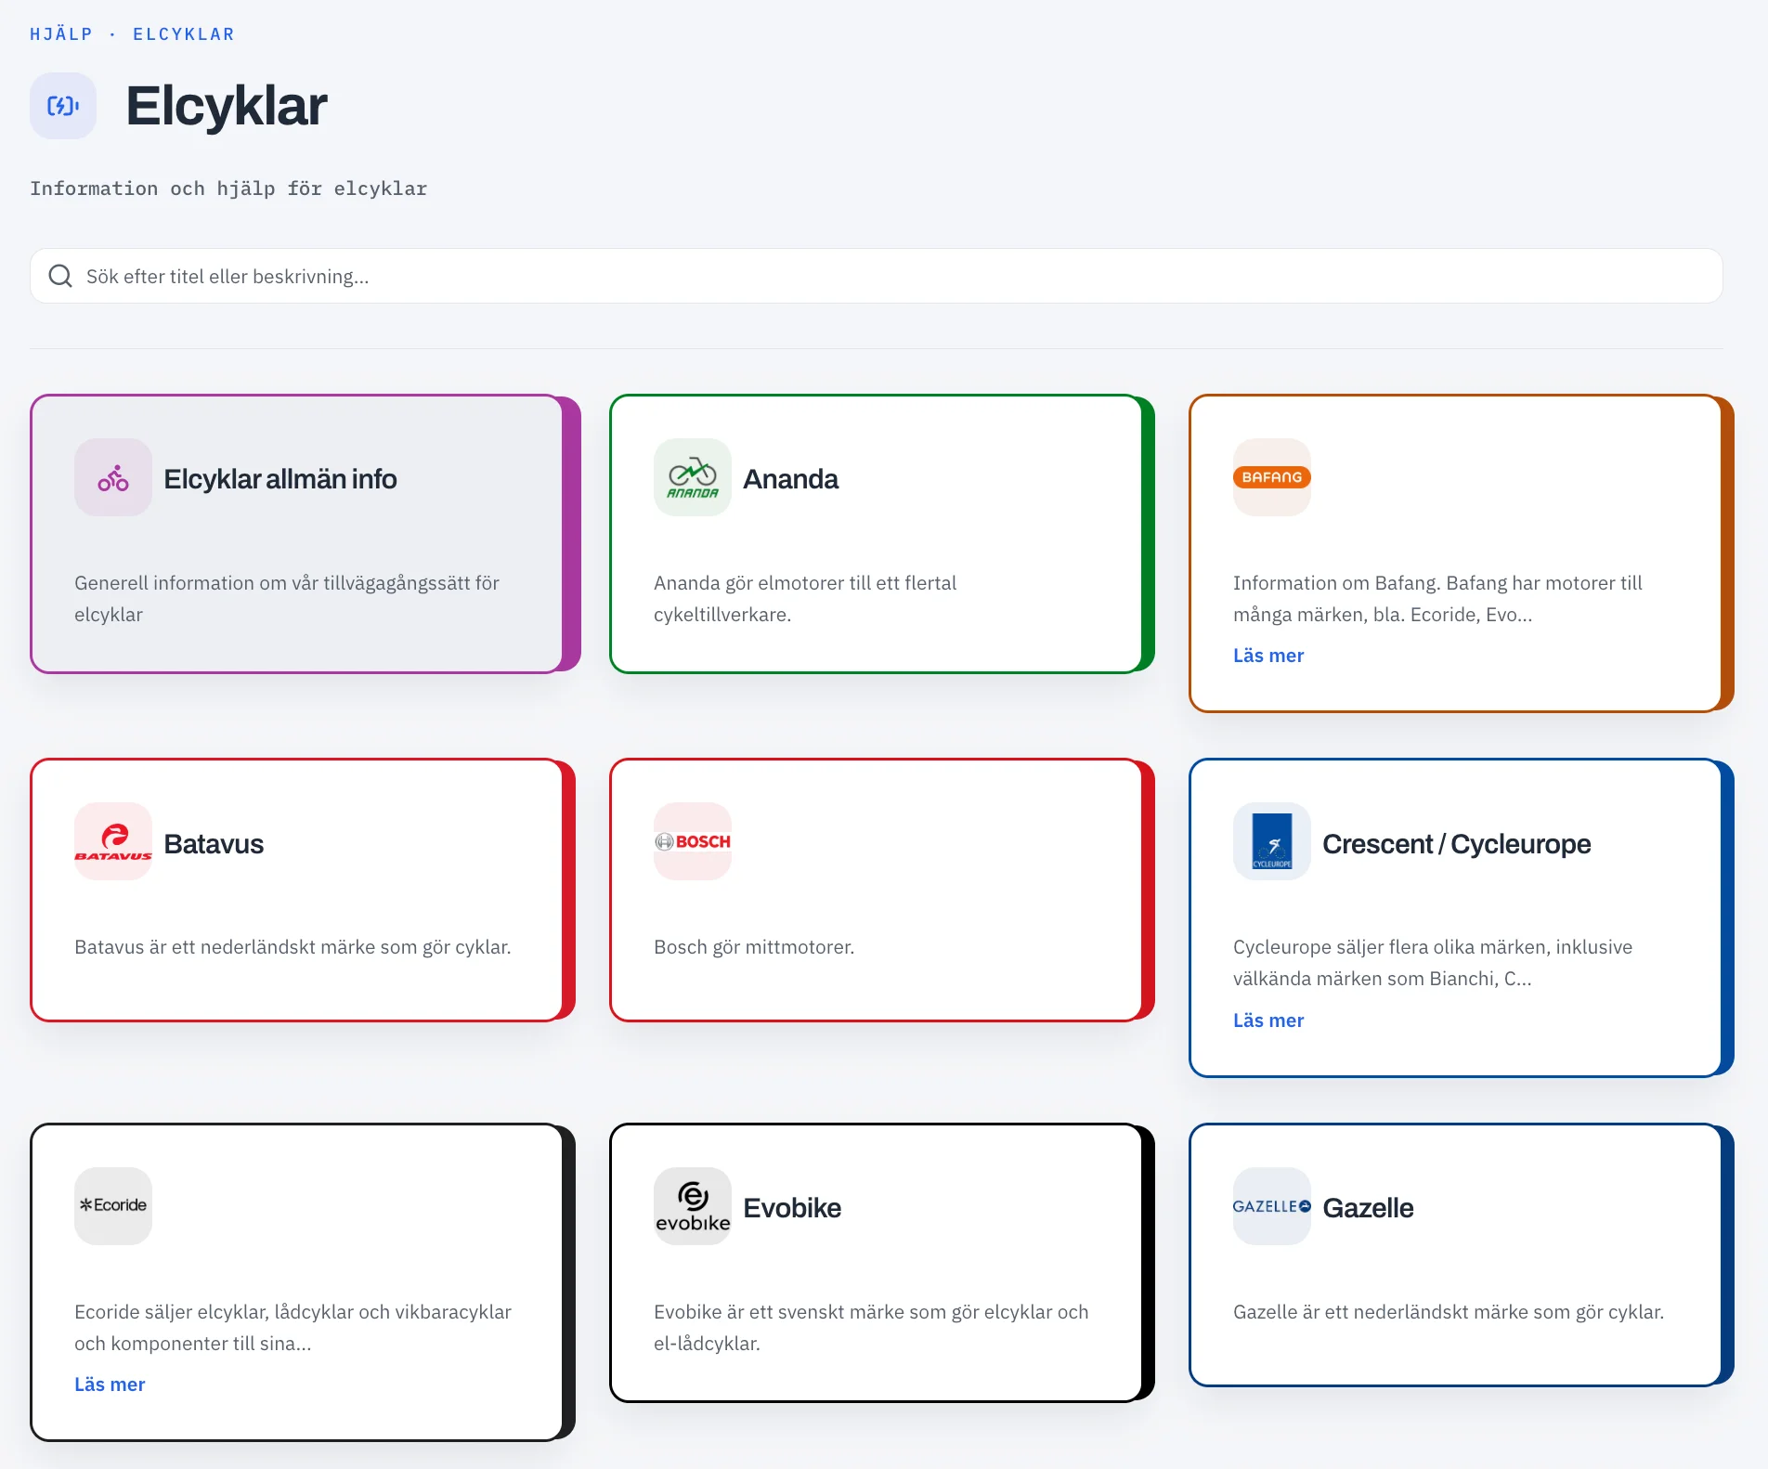This screenshot has height=1469, width=1768.
Task: Open the Evobike card title
Action: click(792, 1208)
